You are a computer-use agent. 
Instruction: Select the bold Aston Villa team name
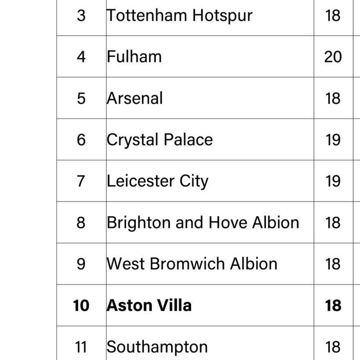click(x=149, y=306)
